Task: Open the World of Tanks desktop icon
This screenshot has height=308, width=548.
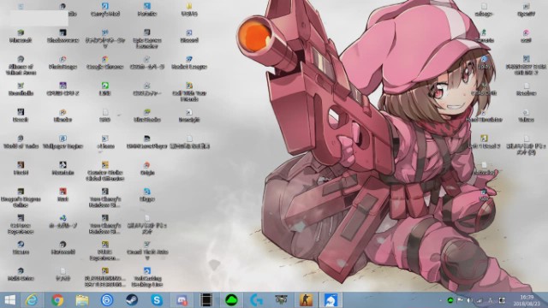Action: tap(21, 142)
